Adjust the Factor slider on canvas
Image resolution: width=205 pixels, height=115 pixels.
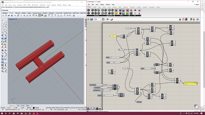coord(148,68)
